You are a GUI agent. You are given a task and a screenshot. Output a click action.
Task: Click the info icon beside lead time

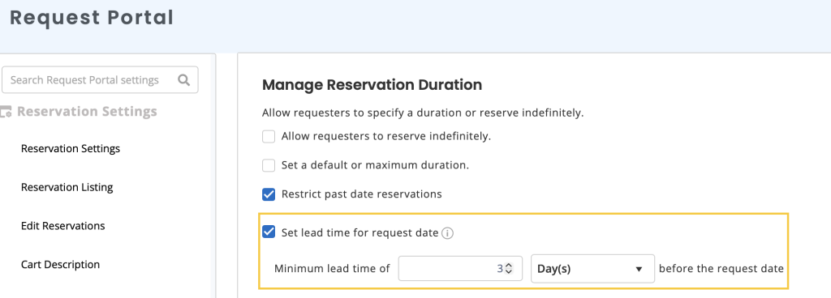pos(447,233)
